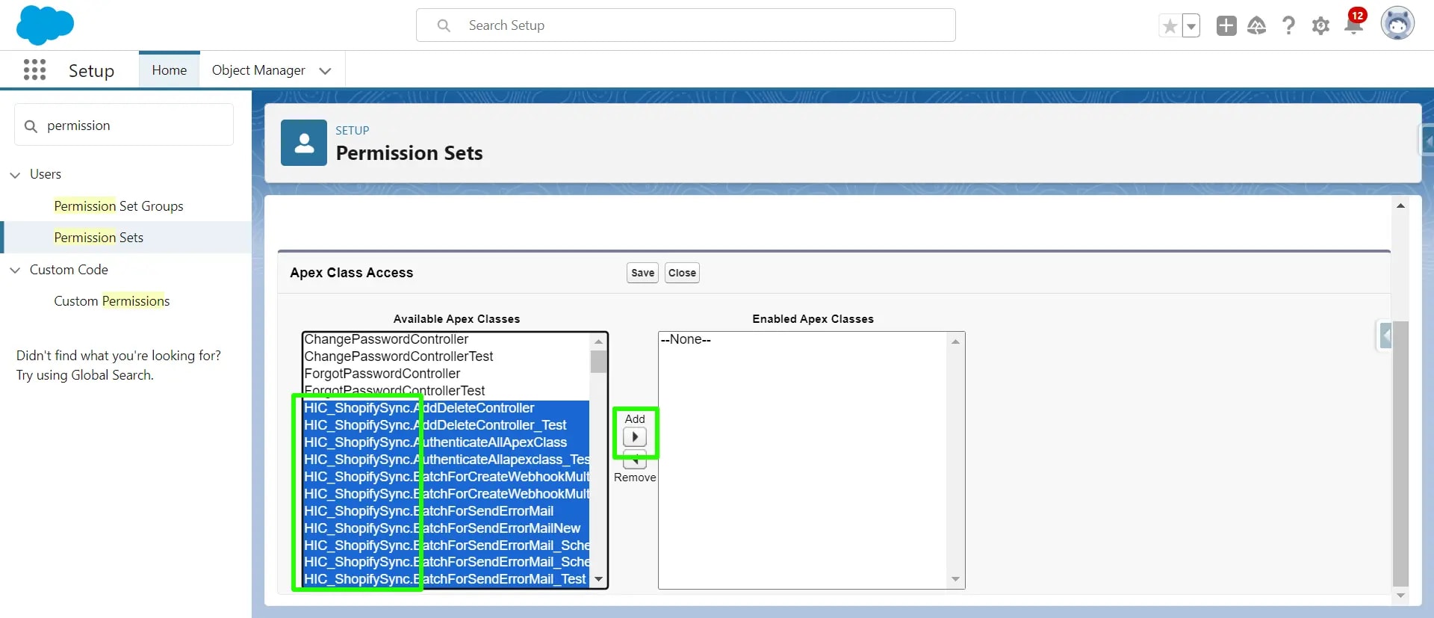Viewport: 1434px width, 618px height.
Task: Click the Add arrow button
Action: [x=635, y=436]
